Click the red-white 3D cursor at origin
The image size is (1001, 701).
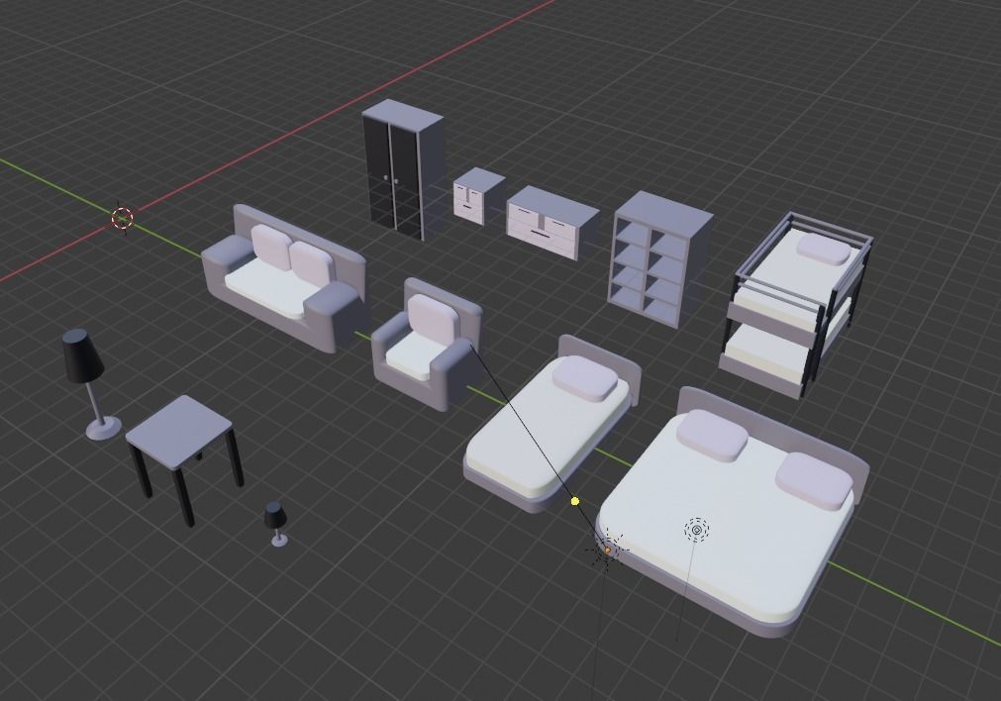[122, 218]
